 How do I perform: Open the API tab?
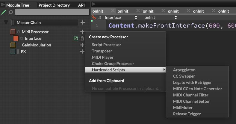tap(81, 5)
